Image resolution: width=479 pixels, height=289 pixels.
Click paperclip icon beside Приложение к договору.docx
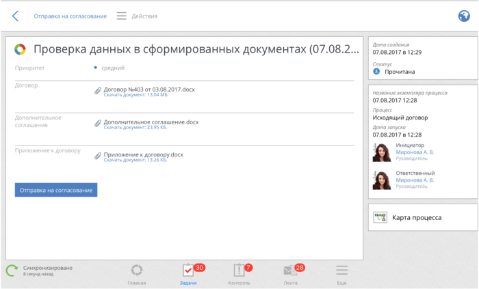click(98, 156)
